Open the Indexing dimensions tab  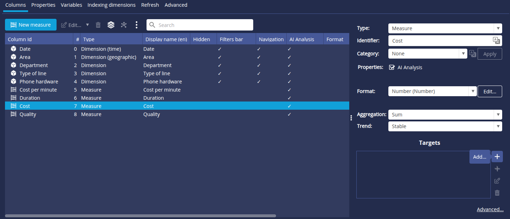click(x=111, y=5)
